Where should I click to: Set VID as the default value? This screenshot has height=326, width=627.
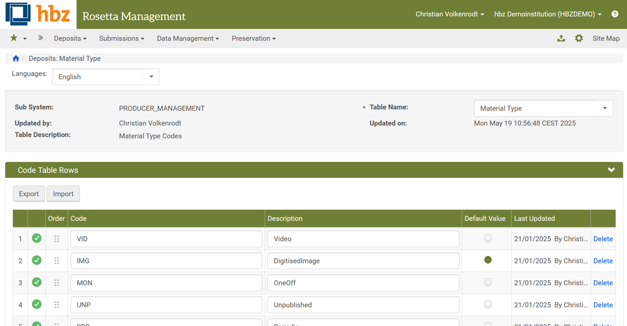click(x=487, y=238)
